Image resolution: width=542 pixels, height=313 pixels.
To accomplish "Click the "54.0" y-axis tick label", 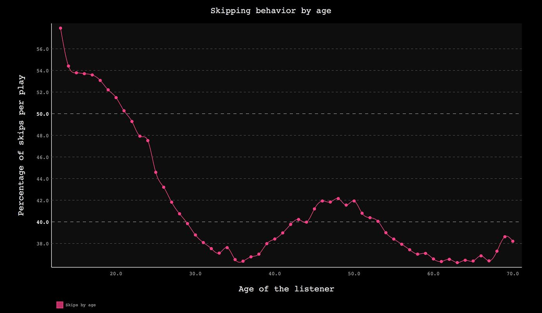I will point(43,71).
